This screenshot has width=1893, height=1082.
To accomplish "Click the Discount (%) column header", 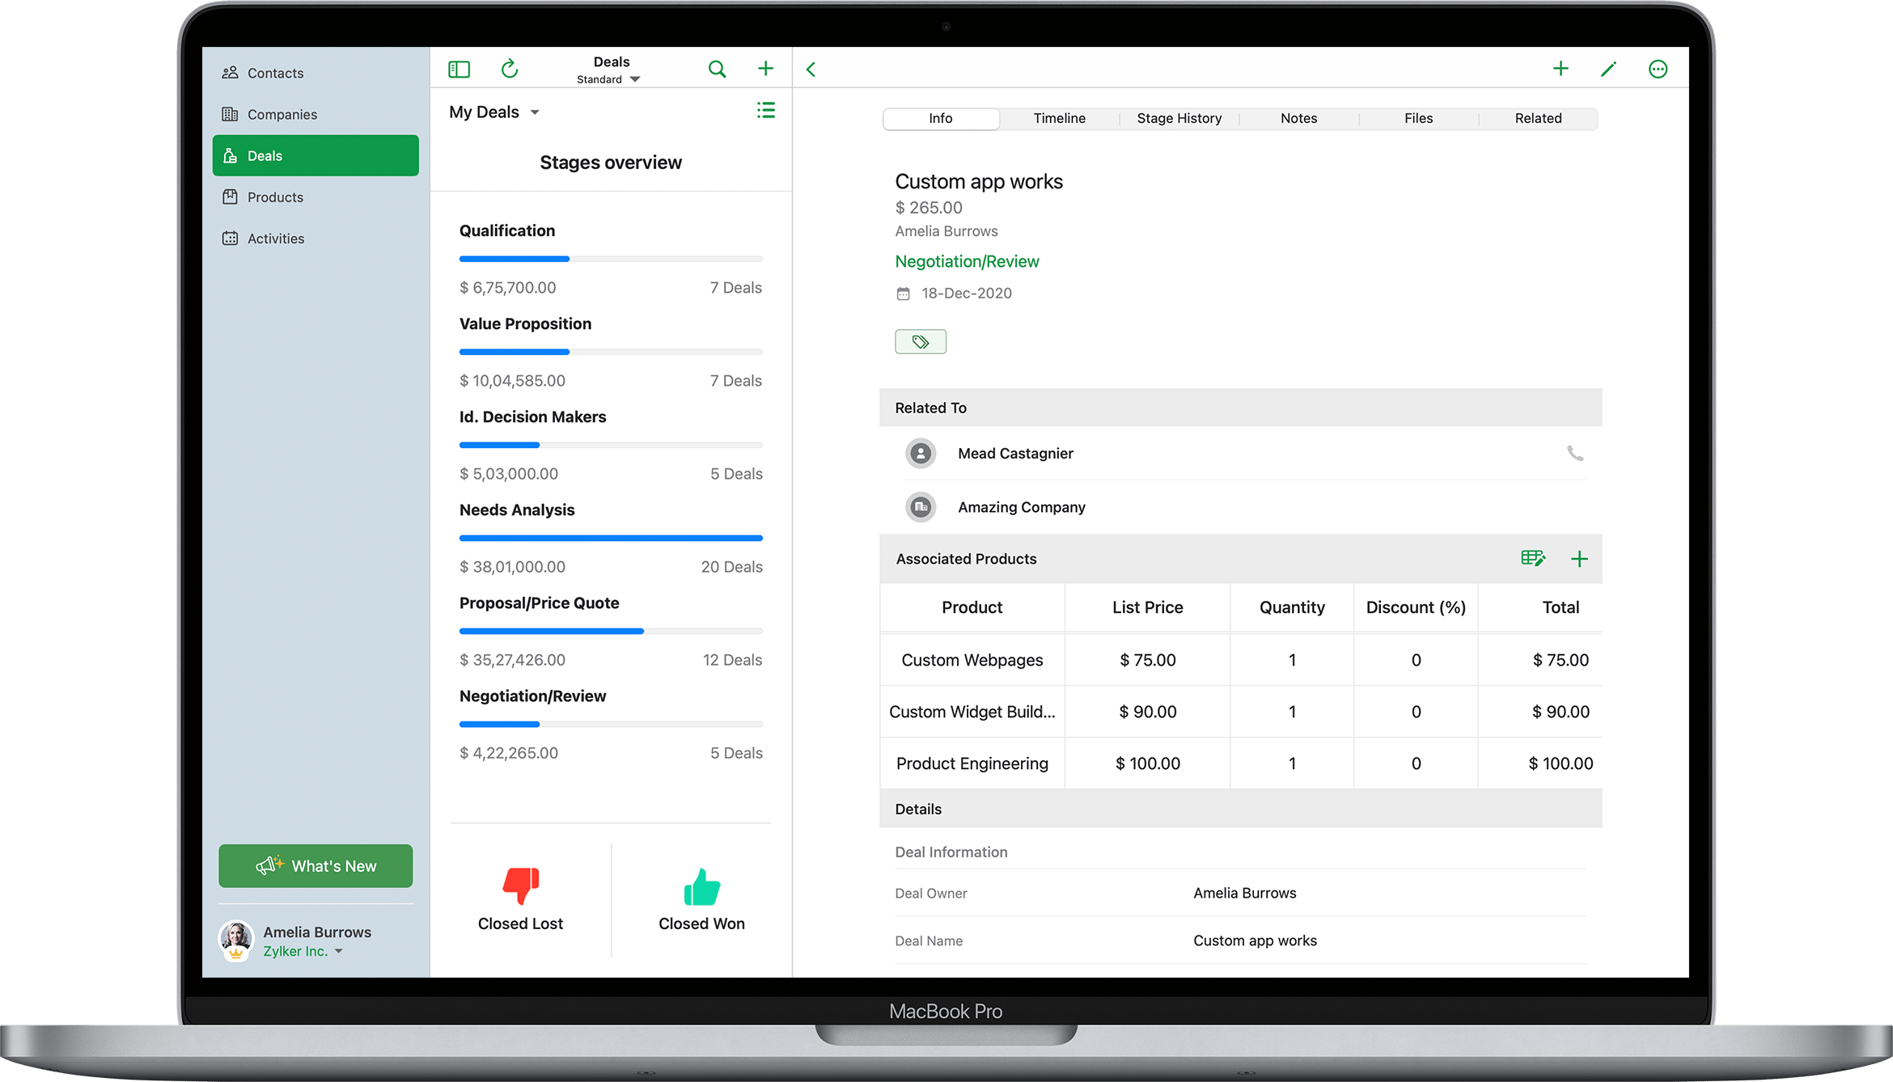I will [x=1416, y=607].
